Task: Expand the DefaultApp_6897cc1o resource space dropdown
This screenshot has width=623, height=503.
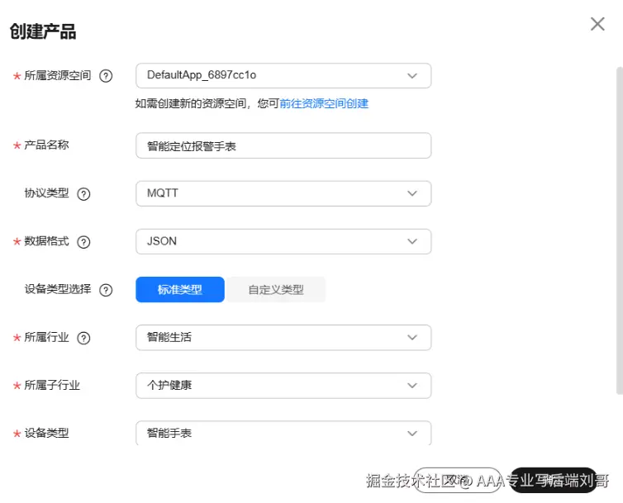Action: (x=283, y=75)
